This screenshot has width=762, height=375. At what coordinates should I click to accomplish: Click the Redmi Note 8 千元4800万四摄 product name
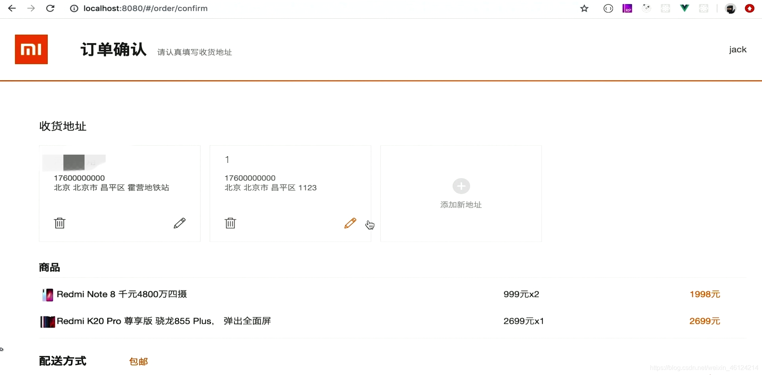122,294
